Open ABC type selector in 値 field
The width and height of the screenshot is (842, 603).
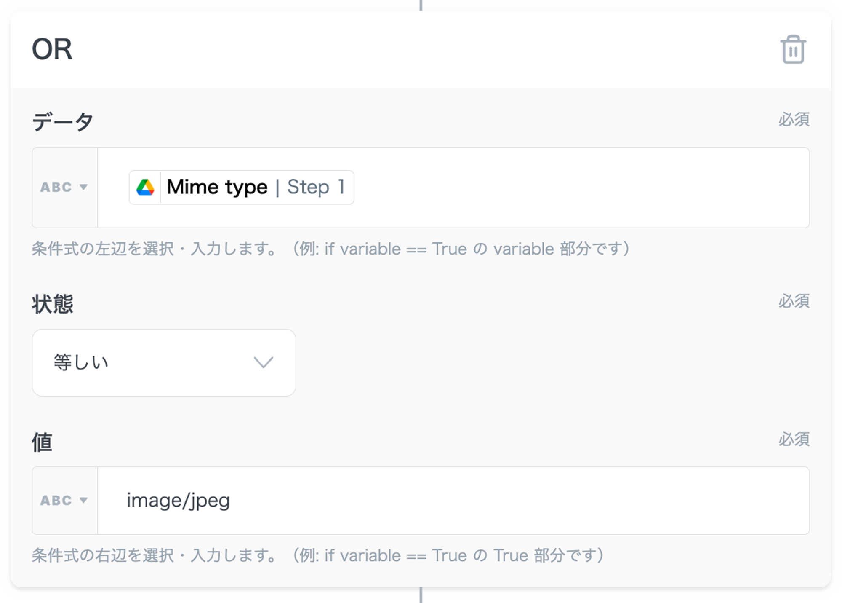[64, 501]
